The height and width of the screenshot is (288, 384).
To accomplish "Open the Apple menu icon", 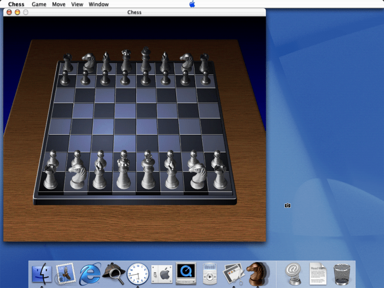I will point(192,4).
